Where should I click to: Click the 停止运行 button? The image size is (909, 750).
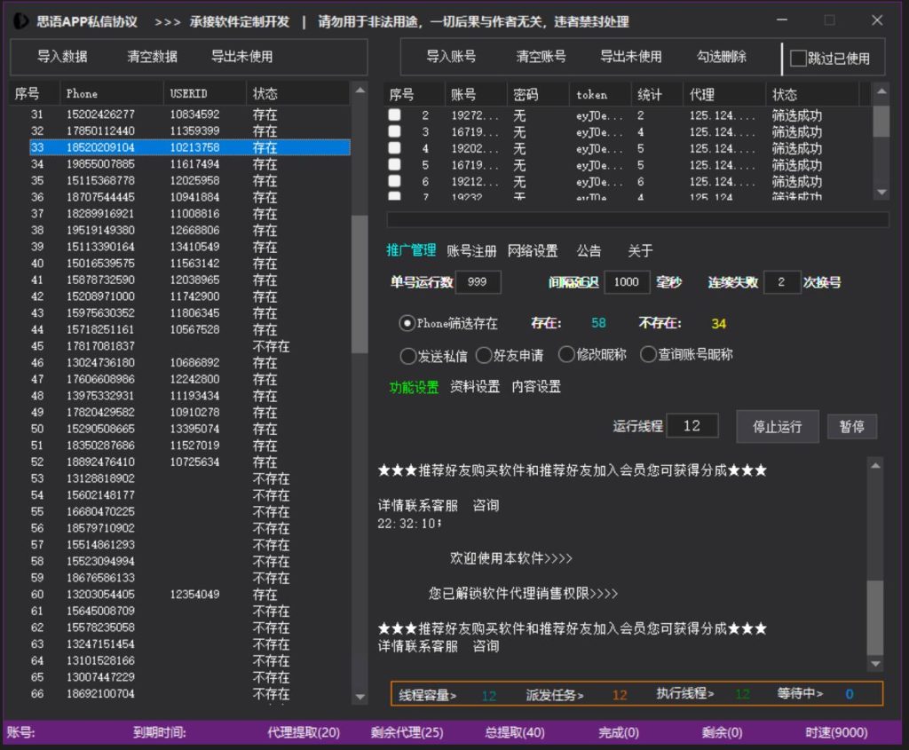777,426
